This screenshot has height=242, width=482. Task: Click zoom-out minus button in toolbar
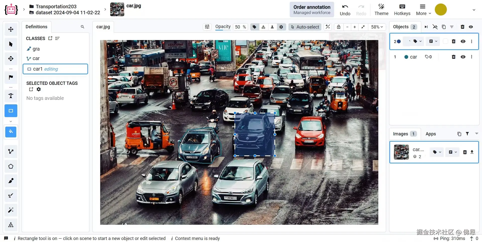tap(347, 27)
